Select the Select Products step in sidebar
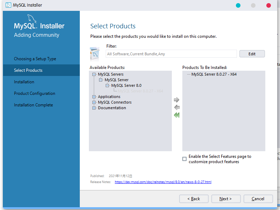The image size is (280, 210). [x=41, y=70]
